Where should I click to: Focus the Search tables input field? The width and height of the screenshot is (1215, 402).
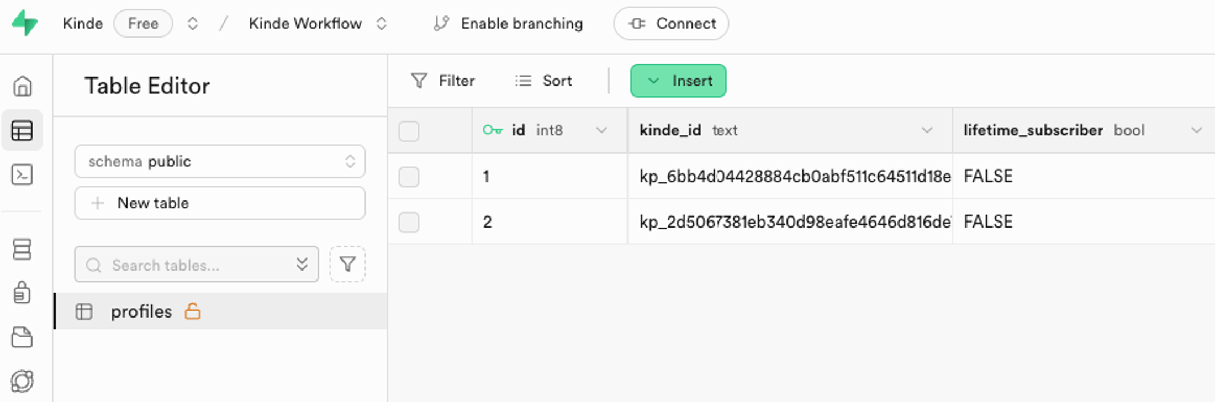tap(188, 265)
